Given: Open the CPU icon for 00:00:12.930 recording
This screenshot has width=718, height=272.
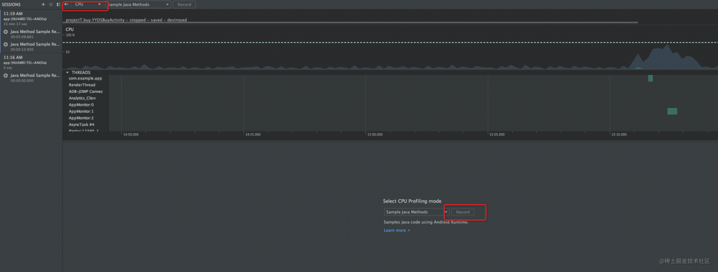Looking at the screenshot, I should 6,44.
